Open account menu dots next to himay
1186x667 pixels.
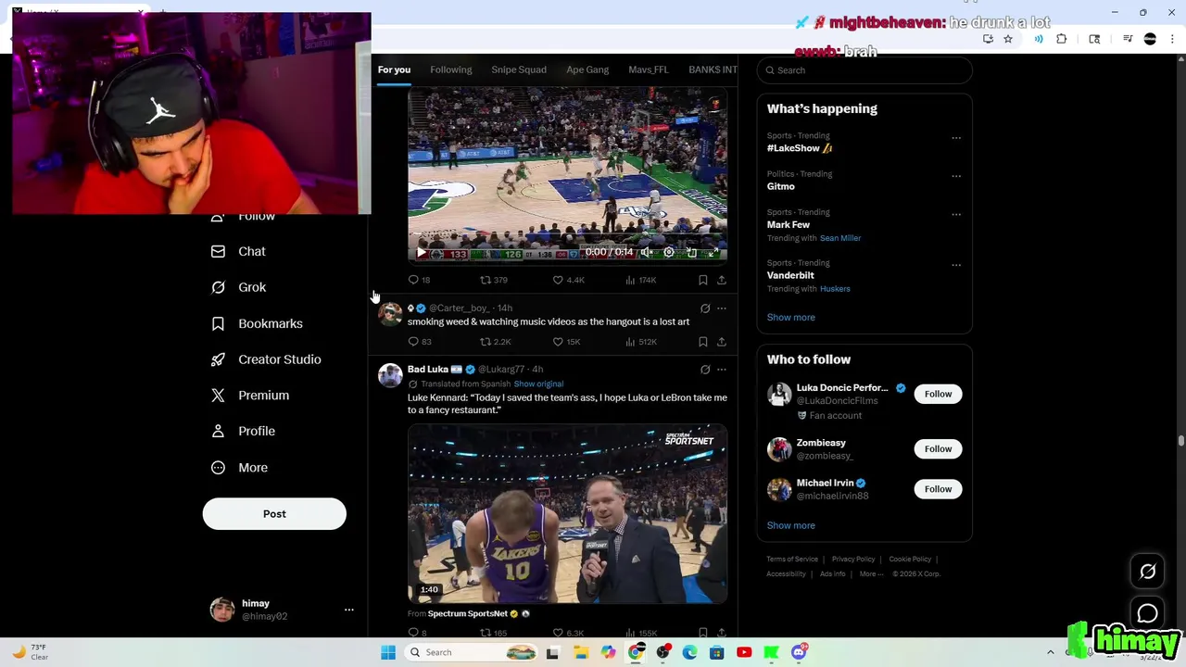tap(349, 610)
